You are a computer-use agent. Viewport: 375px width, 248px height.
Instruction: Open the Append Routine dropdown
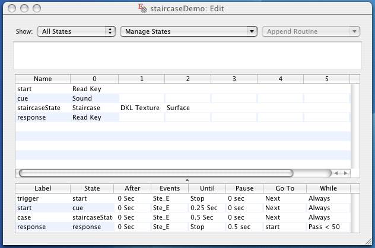tap(311, 31)
